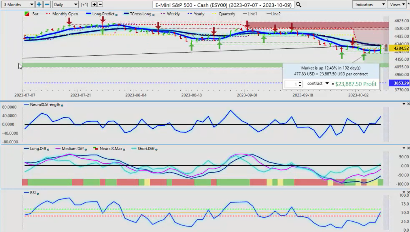Image resolution: width=410 pixels, height=232 pixels.
Task: Click the Long.Diff legend label
Action: (x=38, y=149)
